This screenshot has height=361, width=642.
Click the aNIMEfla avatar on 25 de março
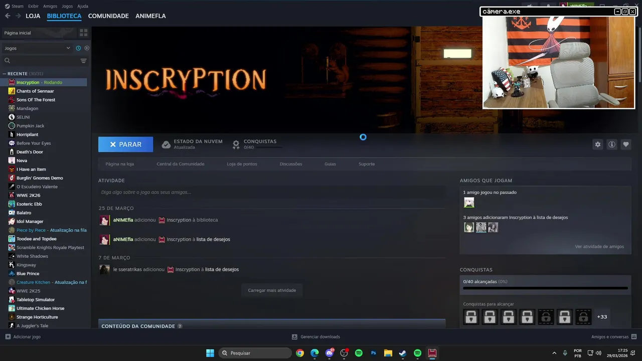pos(104,221)
